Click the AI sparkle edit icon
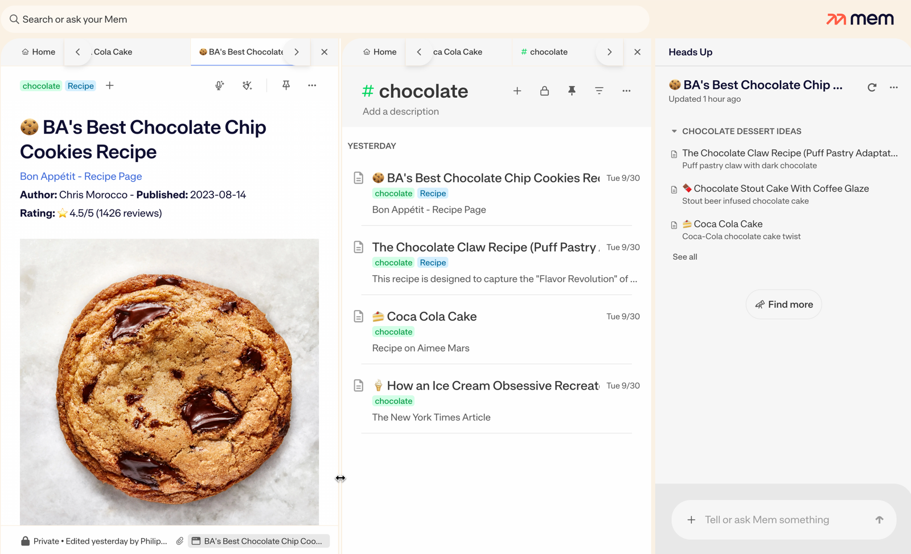The height and width of the screenshot is (554, 911). tap(247, 85)
